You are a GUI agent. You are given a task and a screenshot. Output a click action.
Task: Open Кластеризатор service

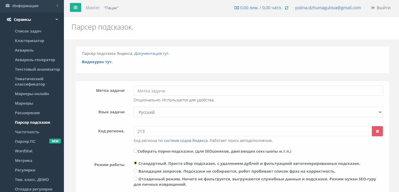(30, 41)
